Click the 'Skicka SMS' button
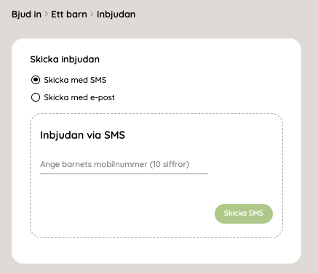This screenshot has width=318, height=273. pyautogui.click(x=244, y=213)
